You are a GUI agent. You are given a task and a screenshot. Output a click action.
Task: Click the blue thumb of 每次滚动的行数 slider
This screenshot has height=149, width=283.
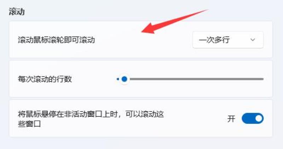coord(124,79)
